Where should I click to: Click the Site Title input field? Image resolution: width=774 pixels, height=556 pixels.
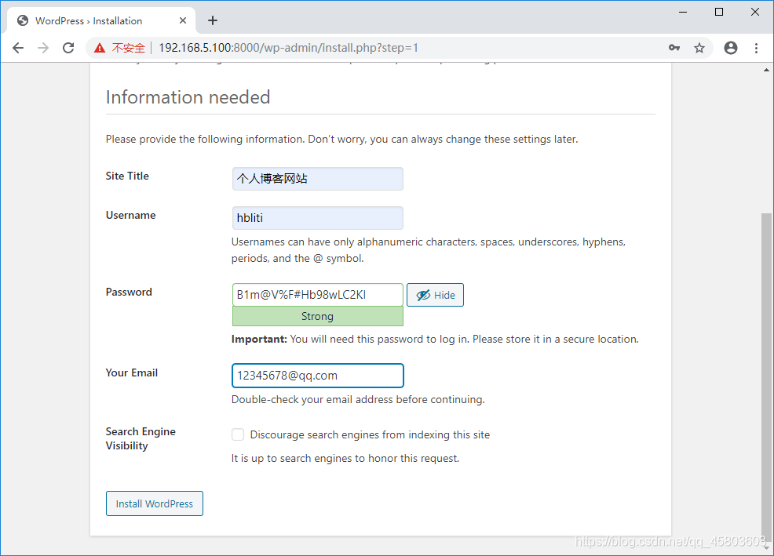317,179
